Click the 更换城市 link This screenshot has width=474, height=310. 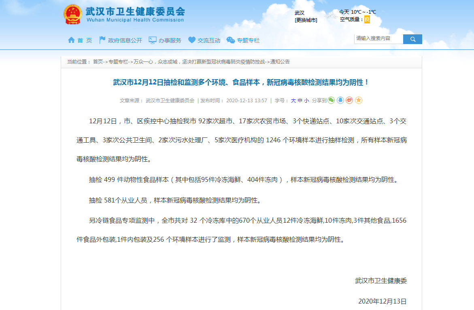click(306, 20)
